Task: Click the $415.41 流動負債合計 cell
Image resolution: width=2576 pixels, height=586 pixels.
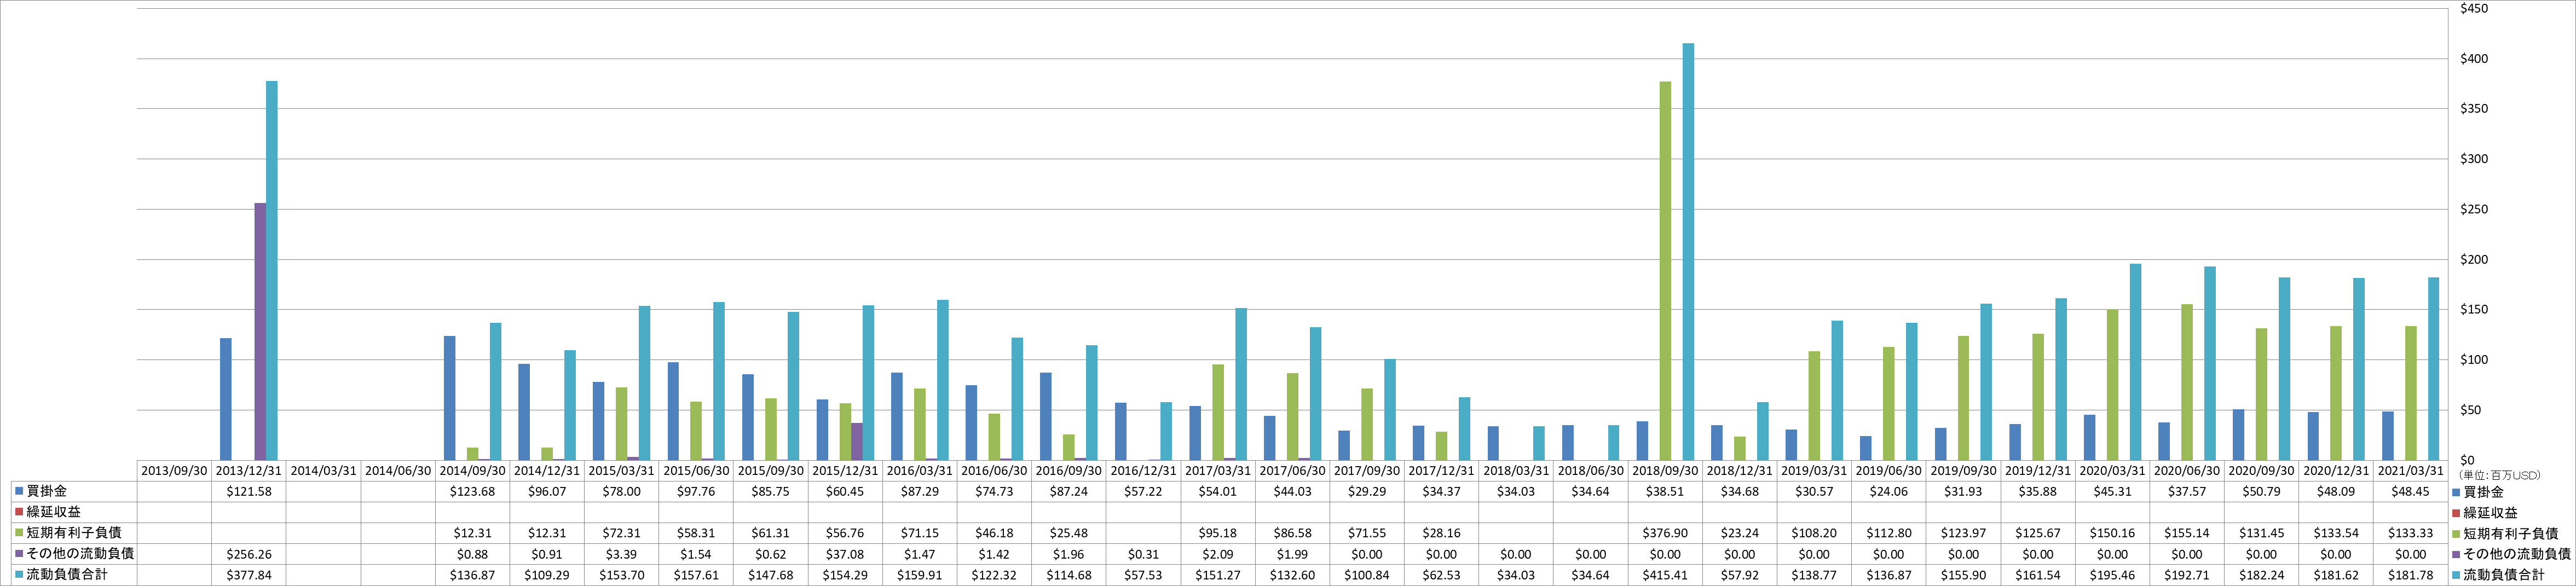Action: pyautogui.click(x=1665, y=575)
